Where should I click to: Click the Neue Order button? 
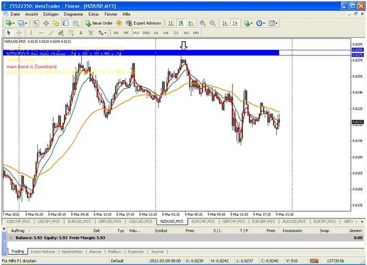tap(99, 23)
